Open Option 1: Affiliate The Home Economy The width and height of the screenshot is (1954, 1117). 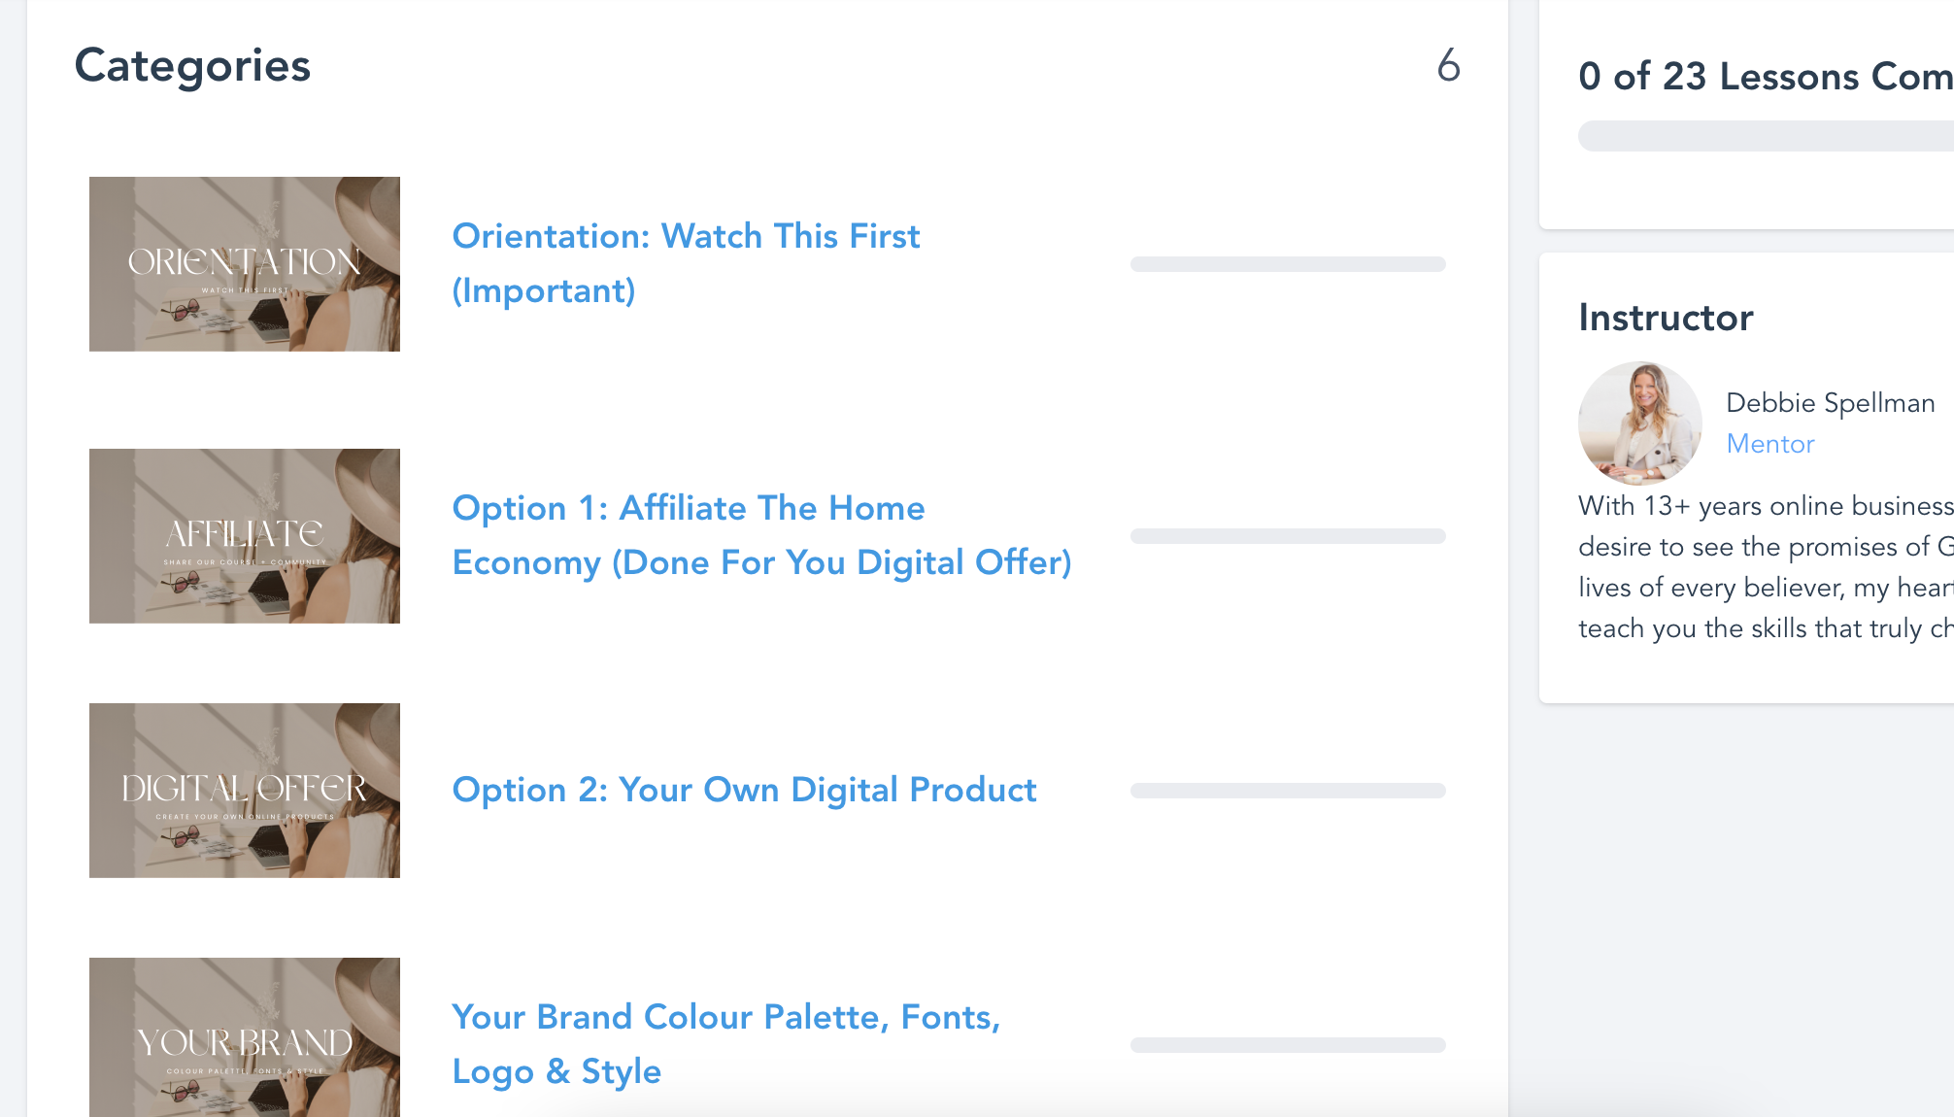762,535
